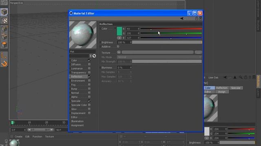Click the color mode toggle below reflection swatch
This screenshot has height=146, width=261.
[119, 38]
